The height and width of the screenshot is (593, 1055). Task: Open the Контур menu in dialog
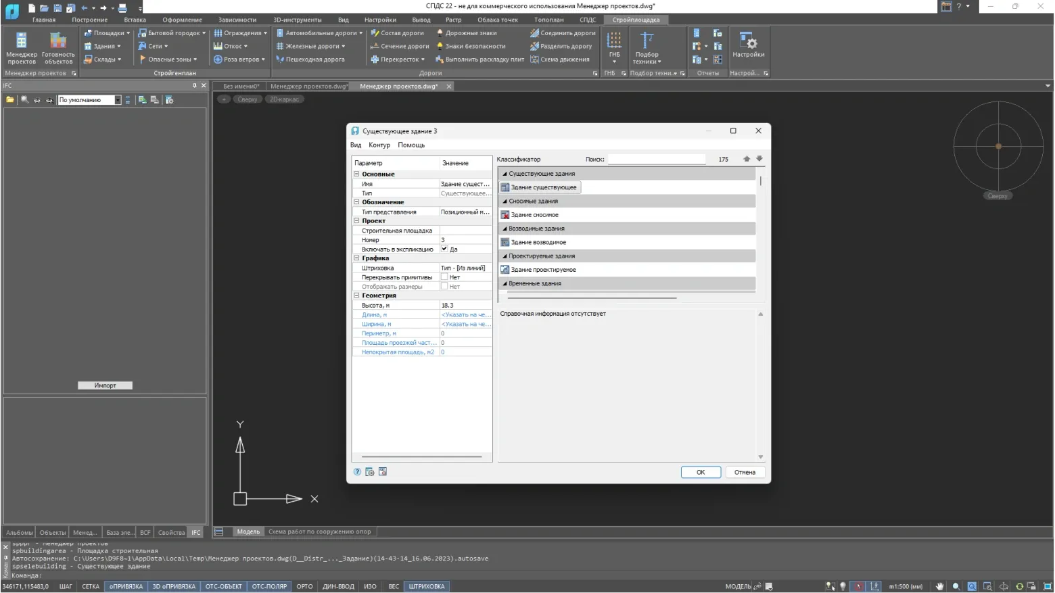379,145
